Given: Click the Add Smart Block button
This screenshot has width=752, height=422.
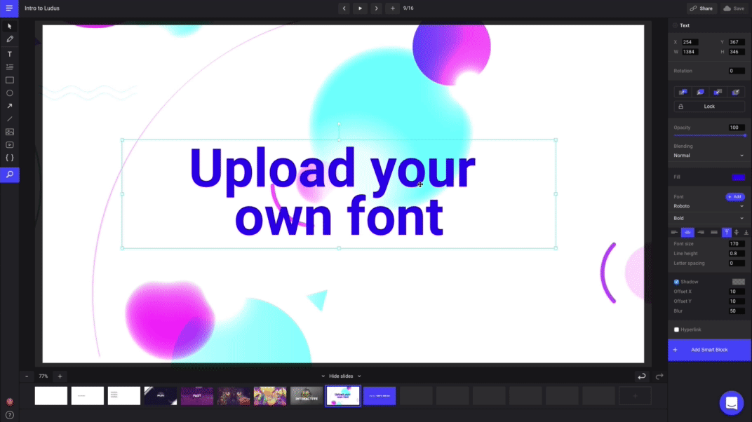Looking at the screenshot, I should tap(709, 350).
